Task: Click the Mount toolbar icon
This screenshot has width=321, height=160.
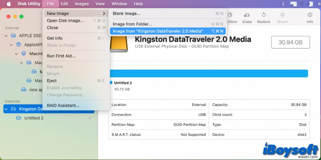Action: click(x=282, y=15)
